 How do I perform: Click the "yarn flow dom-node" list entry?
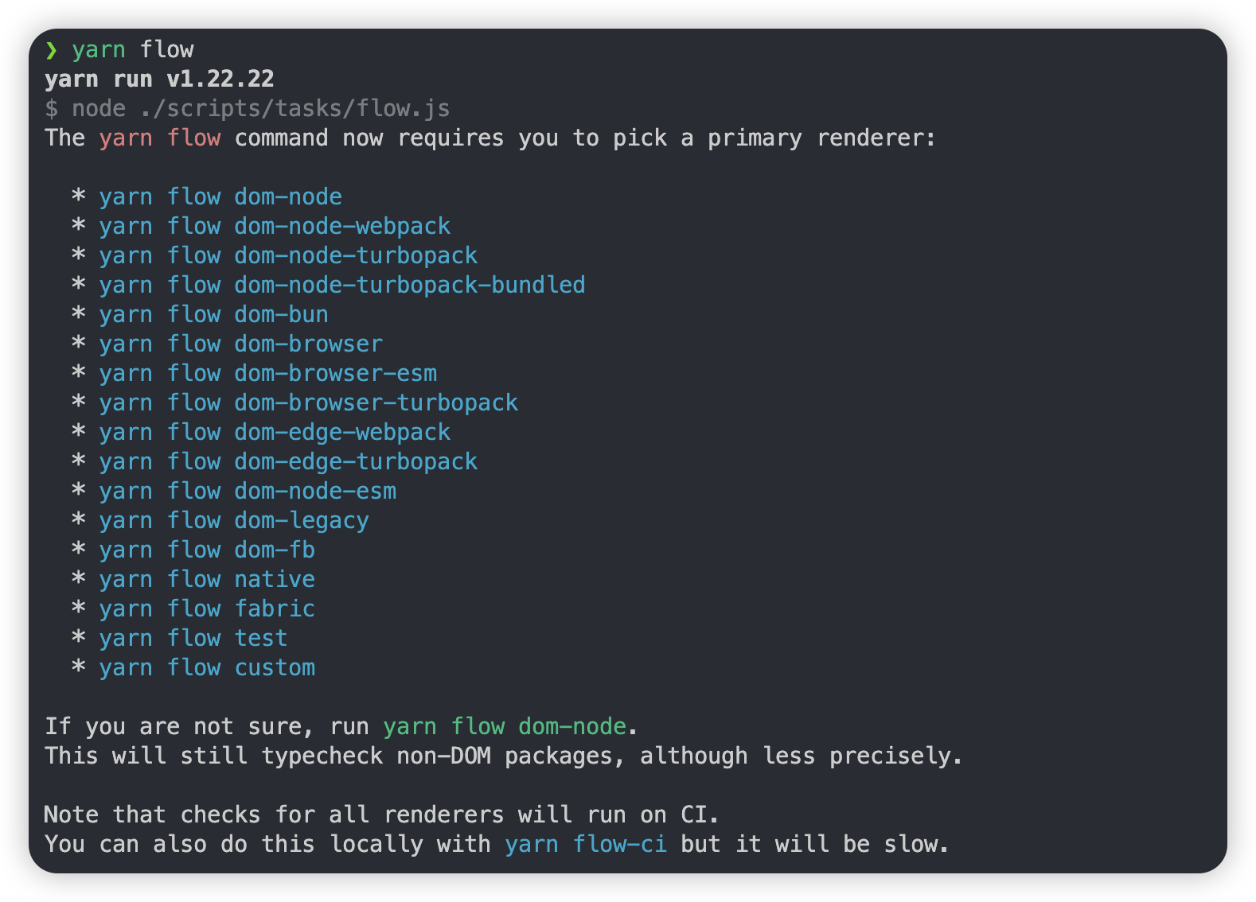(x=220, y=196)
